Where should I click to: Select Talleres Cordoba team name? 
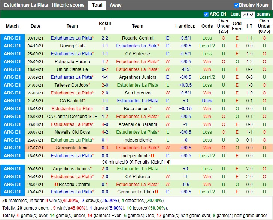[72, 85]
